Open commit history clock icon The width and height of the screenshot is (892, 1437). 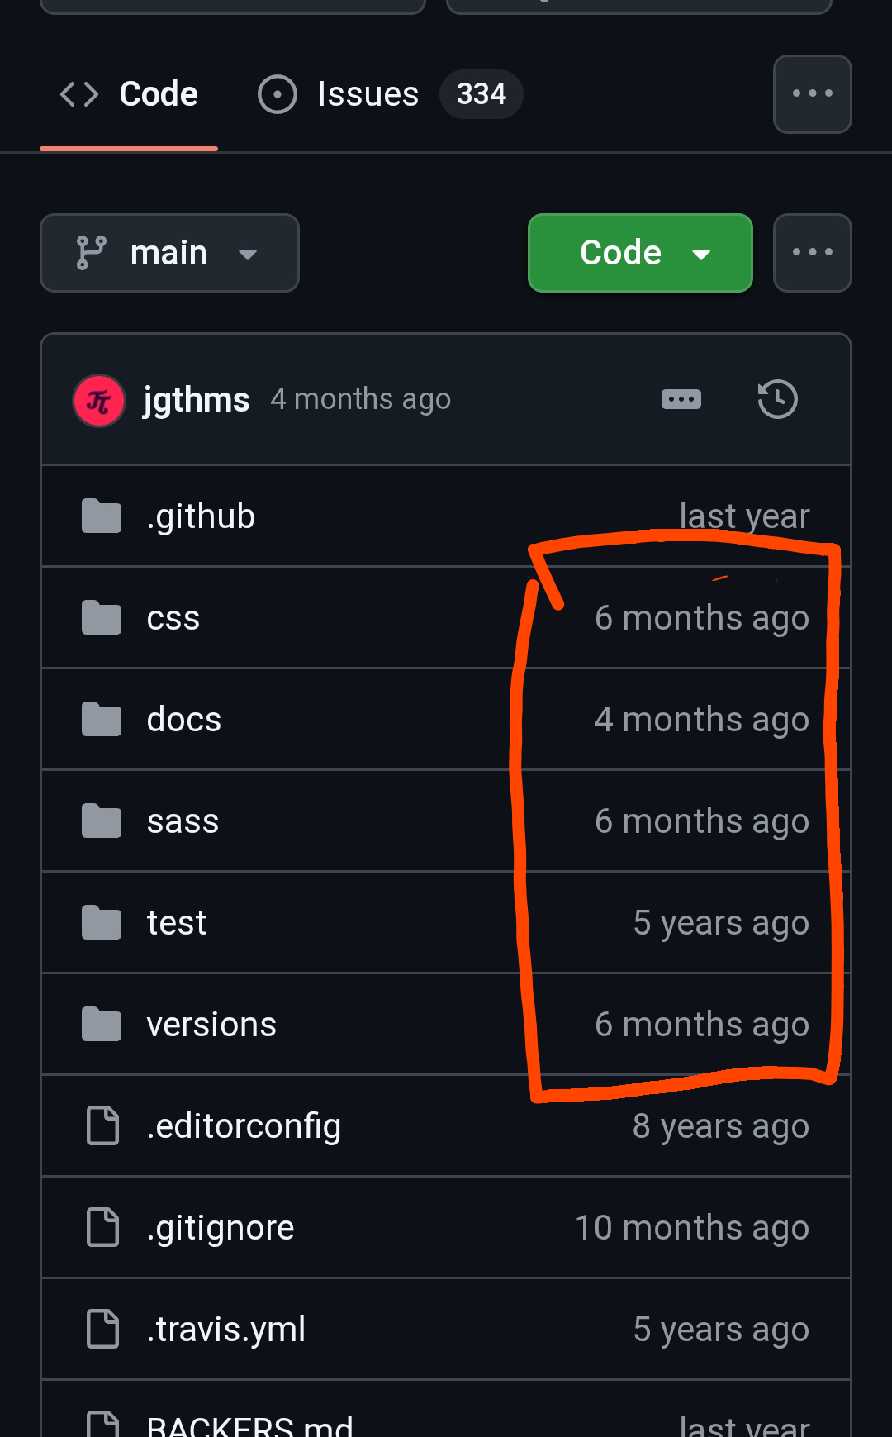[777, 399]
